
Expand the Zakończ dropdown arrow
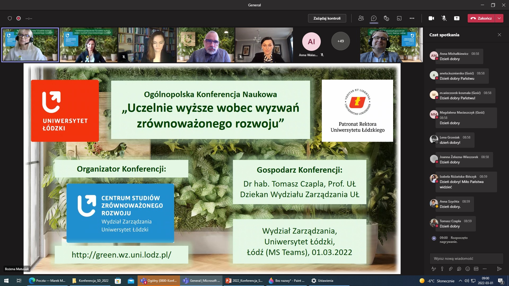[499, 18]
